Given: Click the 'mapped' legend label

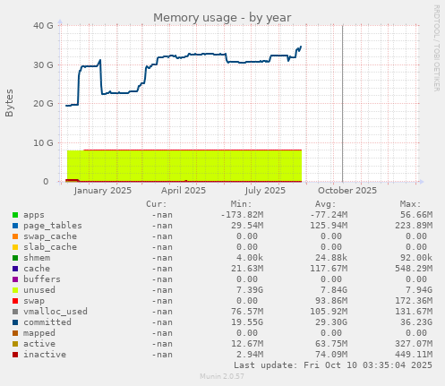Looking at the screenshot, I should click(x=39, y=333).
